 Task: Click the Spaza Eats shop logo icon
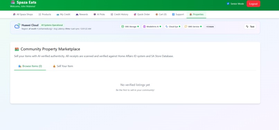tap(13, 2)
